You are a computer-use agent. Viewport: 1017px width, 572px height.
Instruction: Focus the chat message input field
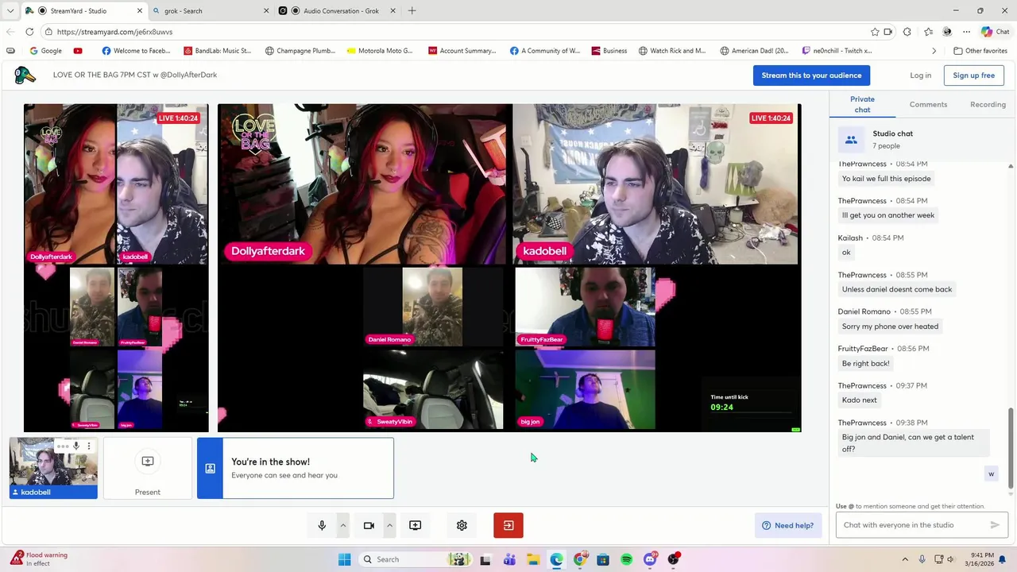(912, 525)
